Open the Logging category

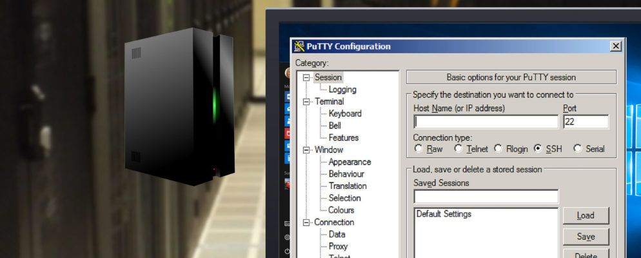pos(342,90)
